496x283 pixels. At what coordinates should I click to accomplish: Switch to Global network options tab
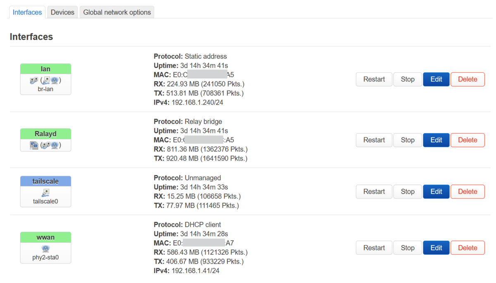pyautogui.click(x=117, y=12)
